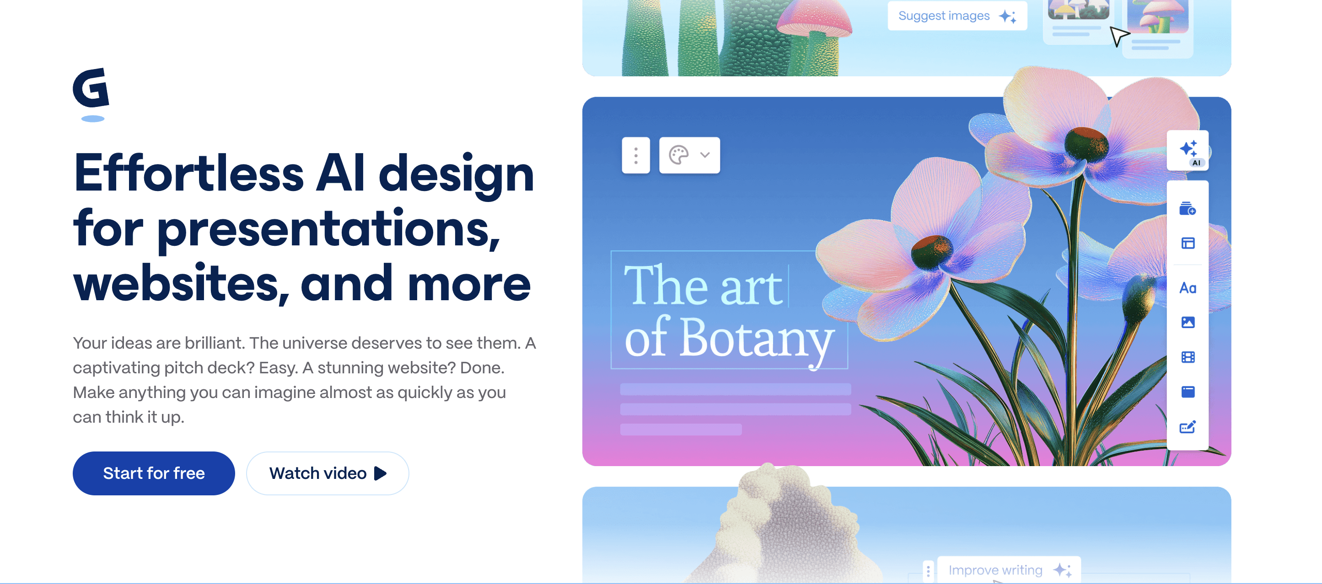Click the image insert icon
The height and width of the screenshot is (584, 1322).
1188,322
